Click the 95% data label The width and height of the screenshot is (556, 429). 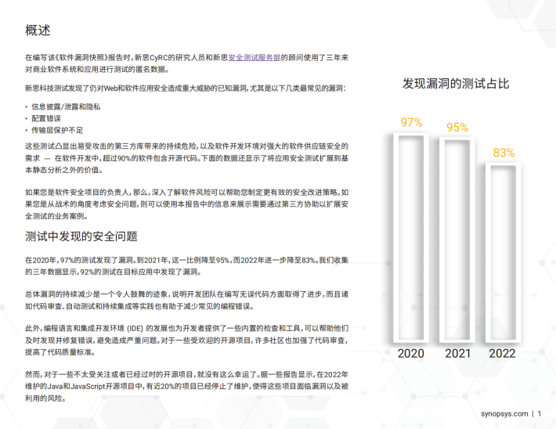click(457, 127)
